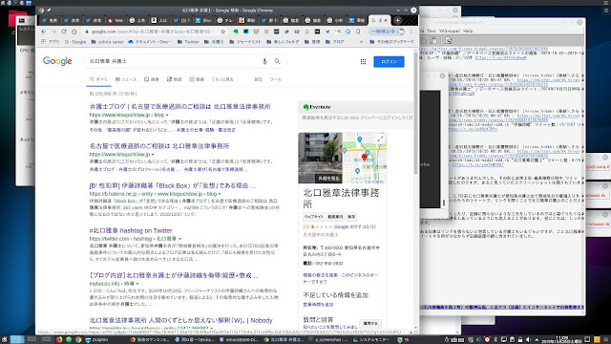The width and height of the screenshot is (611, 344).
Task: Click the green Evernote extension icon
Action: 236,32
